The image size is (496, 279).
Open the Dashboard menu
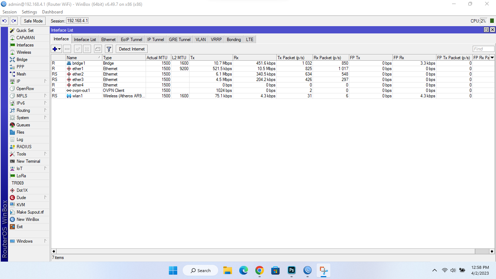(x=52, y=12)
